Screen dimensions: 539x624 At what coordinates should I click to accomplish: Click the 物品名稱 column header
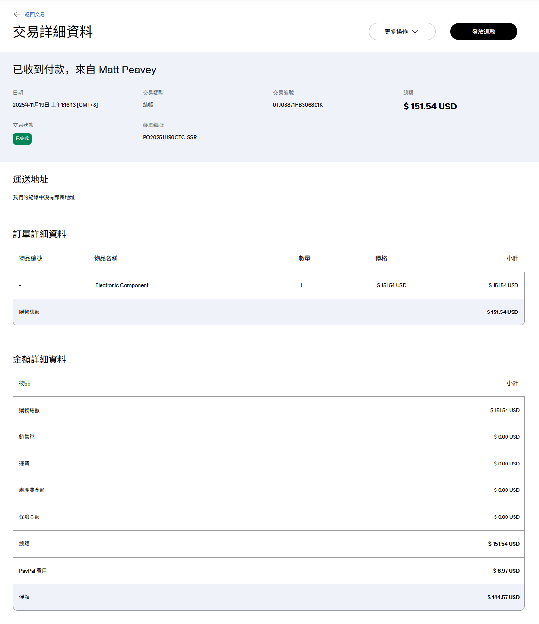(x=106, y=258)
